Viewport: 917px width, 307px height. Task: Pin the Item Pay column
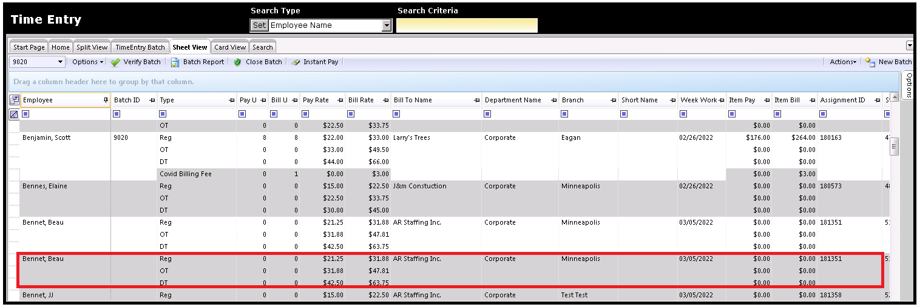click(766, 101)
